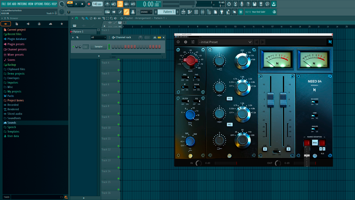The height and width of the screenshot is (200, 355).
Task: Select the starred favorites browser tab icon
Action: (62, 24)
